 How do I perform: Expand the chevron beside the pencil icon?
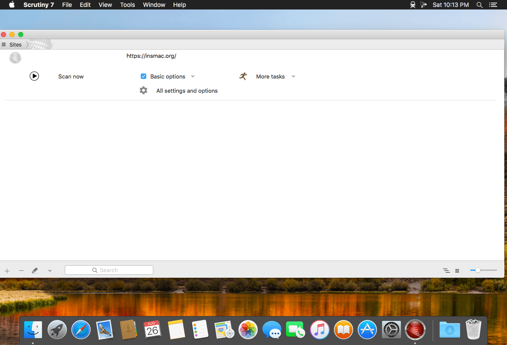coord(50,270)
